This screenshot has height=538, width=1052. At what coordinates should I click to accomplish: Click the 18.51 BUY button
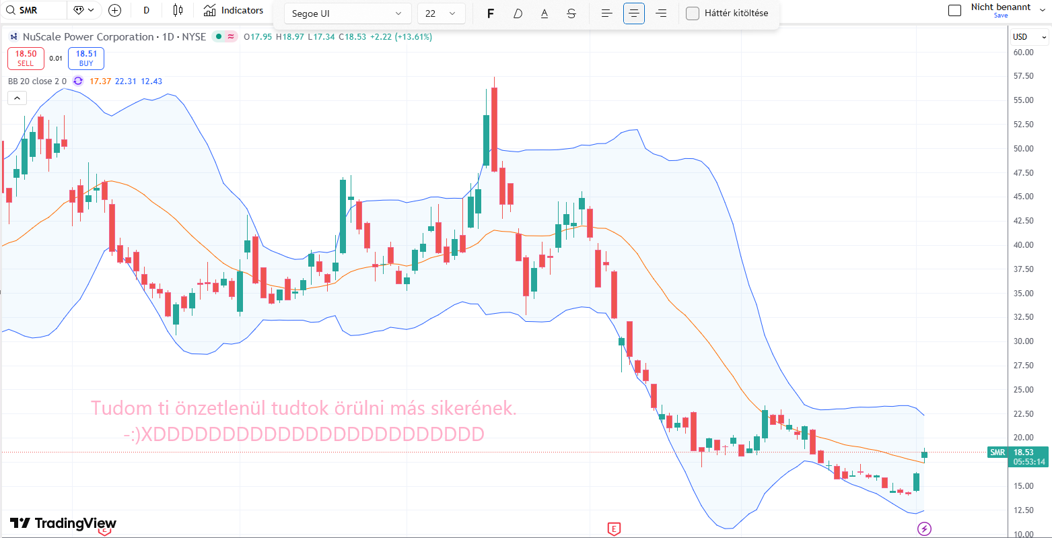point(86,59)
